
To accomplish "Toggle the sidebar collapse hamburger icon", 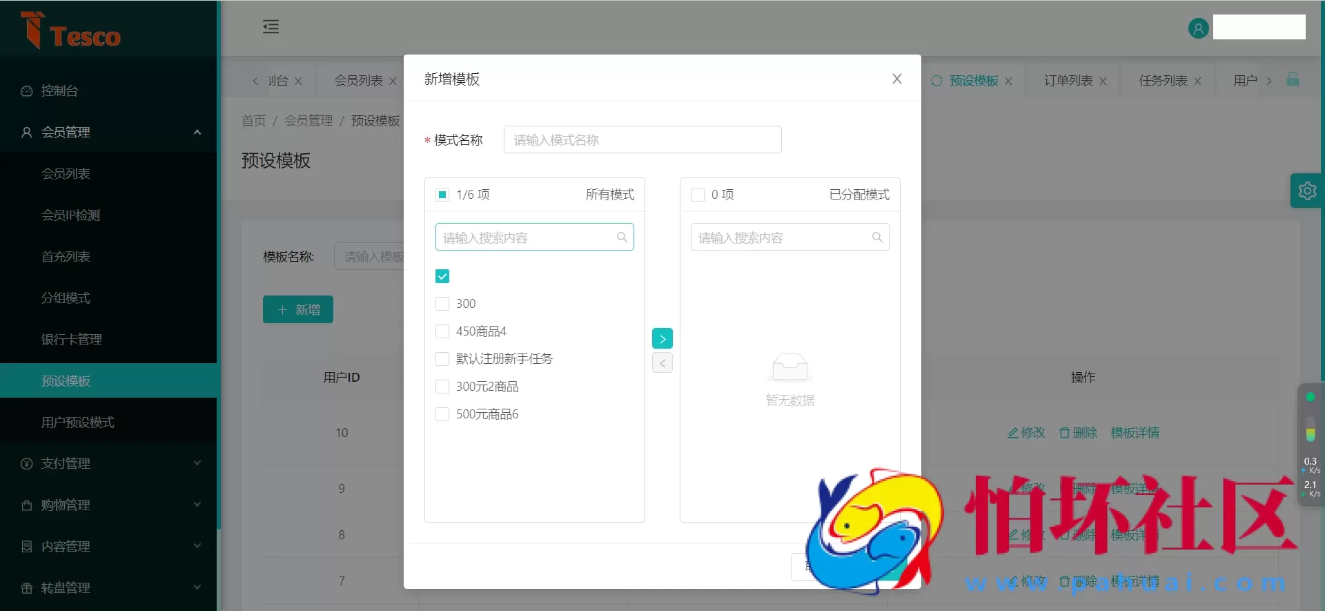I will (x=271, y=27).
